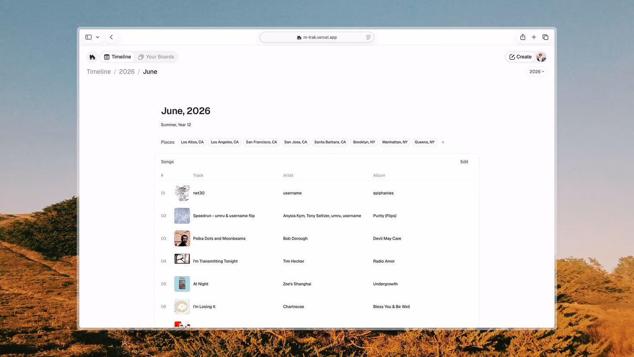
Task: Click album Devil May Care
Action: click(x=387, y=238)
